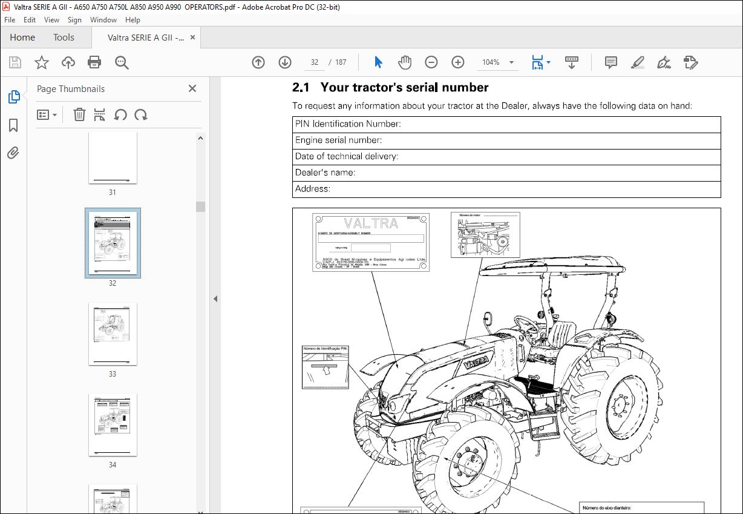Open the Sign menu
This screenshot has width=743, height=514.
click(x=74, y=20)
